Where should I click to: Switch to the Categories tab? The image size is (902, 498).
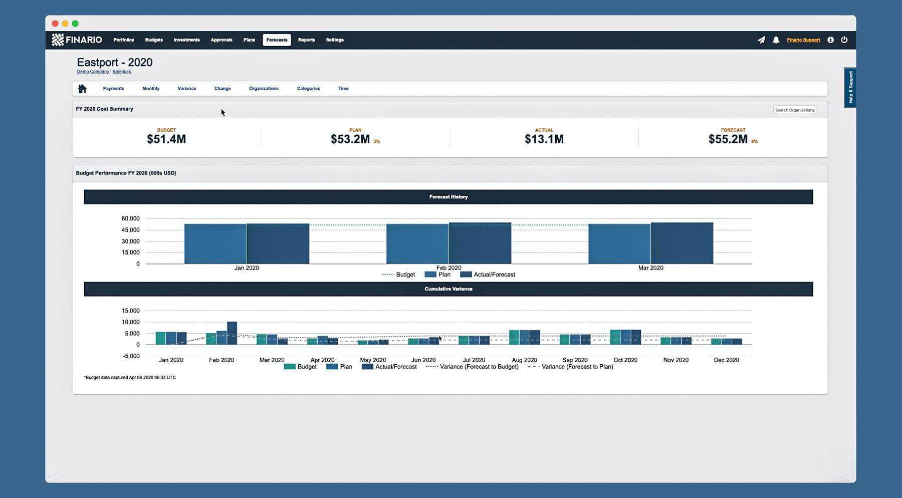coord(308,89)
